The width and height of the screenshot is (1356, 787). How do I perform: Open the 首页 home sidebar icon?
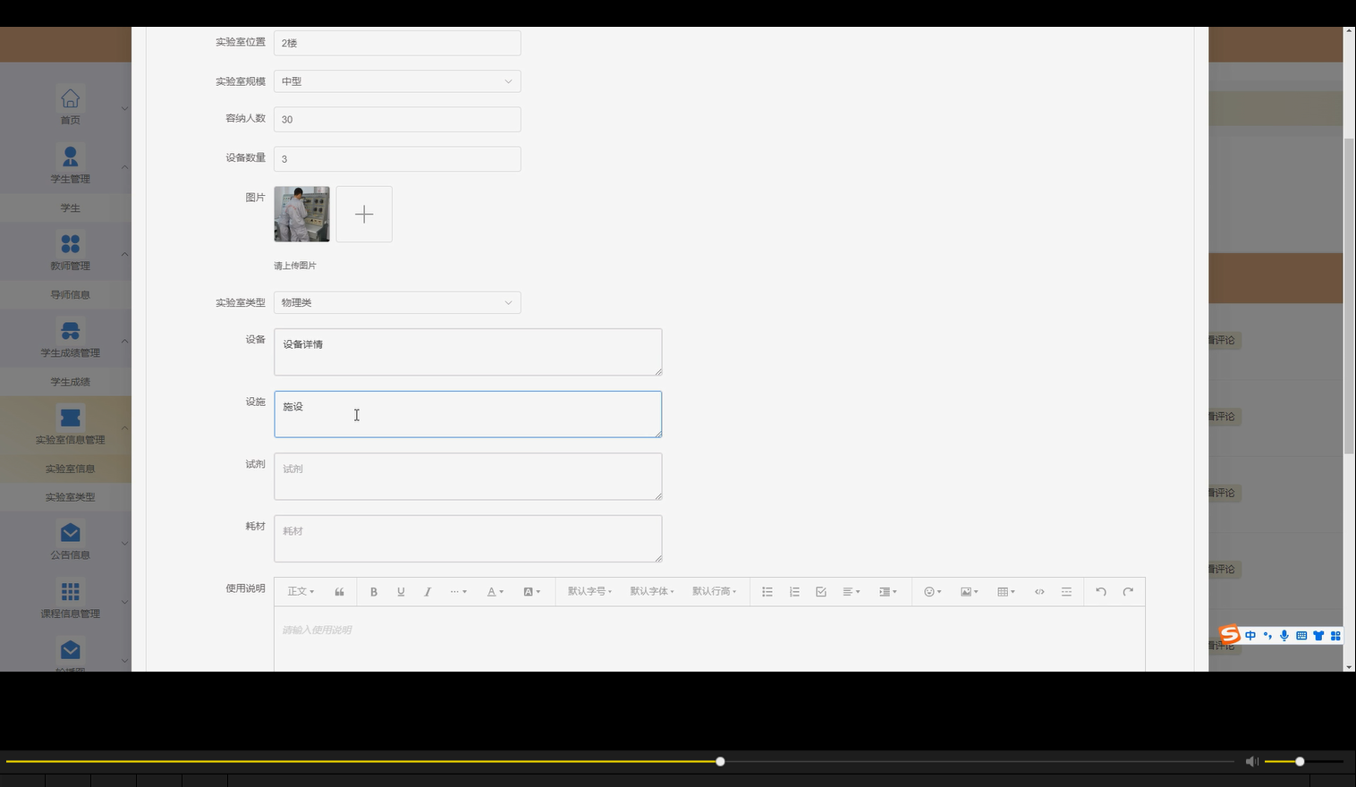[70, 98]
